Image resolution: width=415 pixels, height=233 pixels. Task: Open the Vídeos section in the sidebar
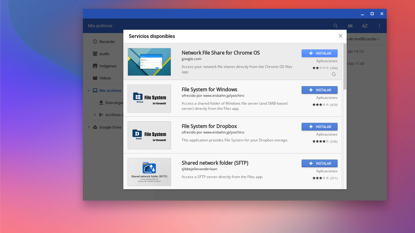pyautogui.click(x=105, y=78)
